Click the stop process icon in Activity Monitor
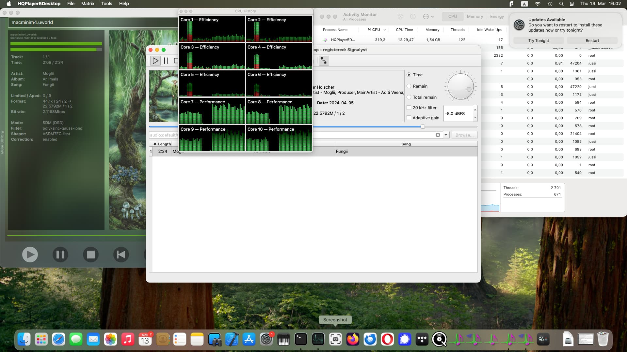This screenshot has height=352, width=627. (x=400, y=17)
